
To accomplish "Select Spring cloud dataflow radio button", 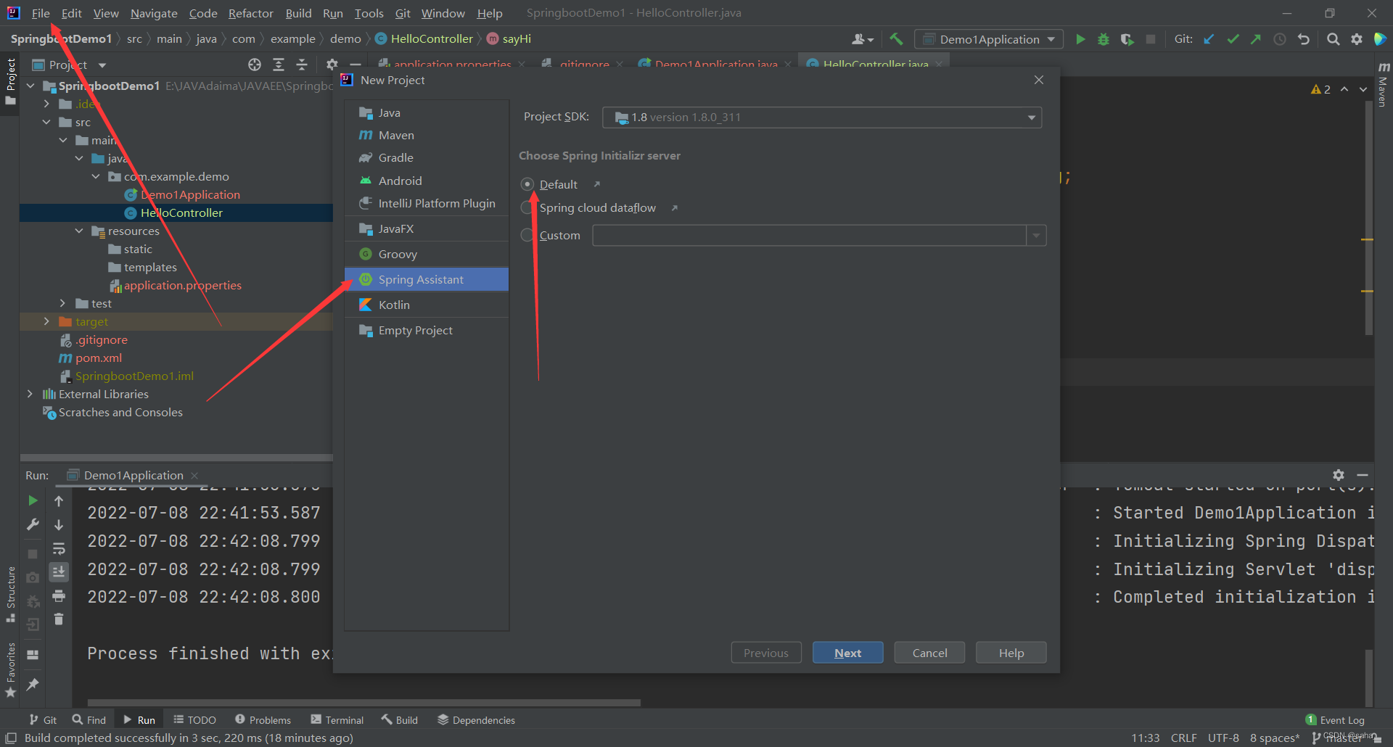I will click(x=527, y=208).
